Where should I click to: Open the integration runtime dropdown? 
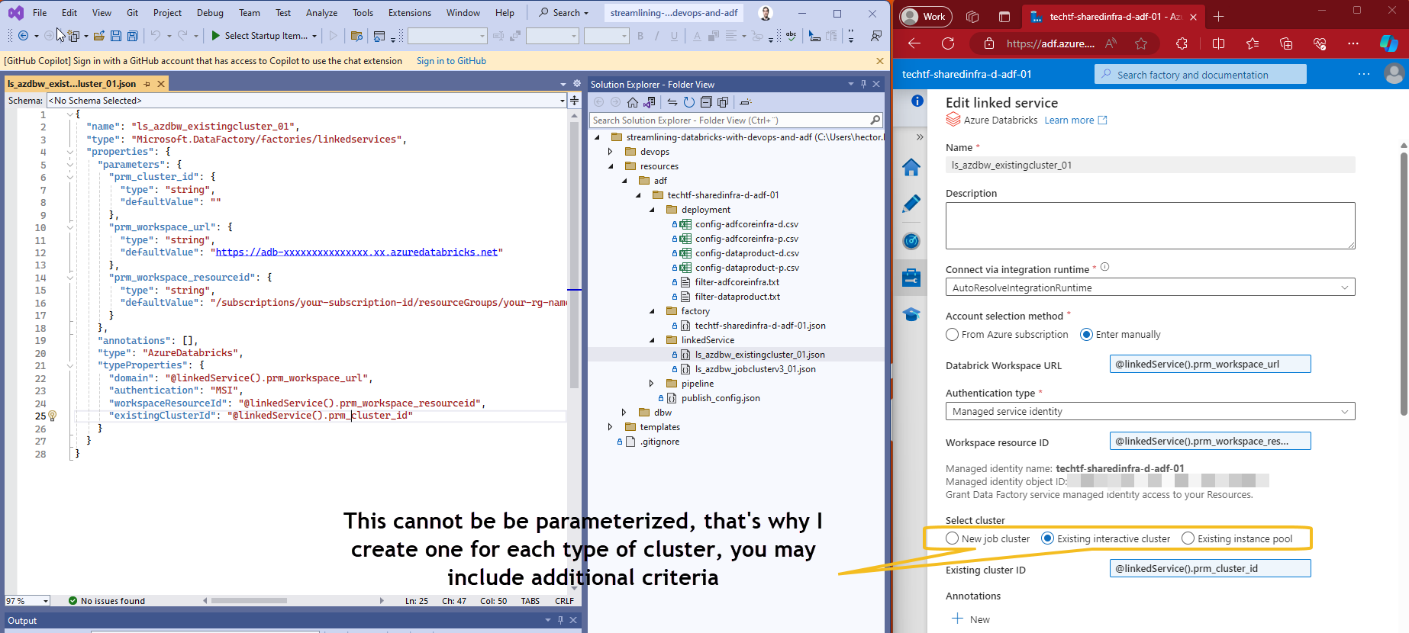pyautogui.click(x=1149, y=288)
